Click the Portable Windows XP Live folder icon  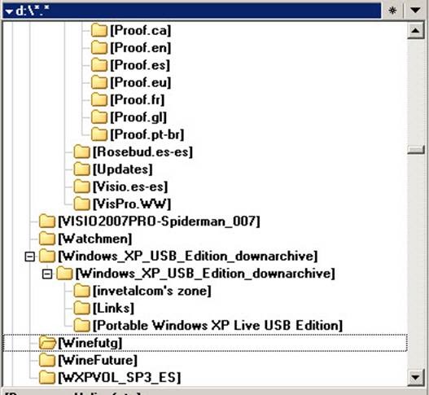click(81, 326)
